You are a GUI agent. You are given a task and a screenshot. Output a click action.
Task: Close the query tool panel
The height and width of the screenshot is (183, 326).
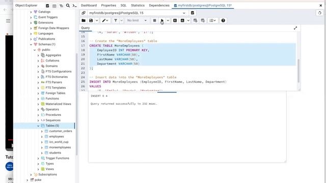(320, 6)
